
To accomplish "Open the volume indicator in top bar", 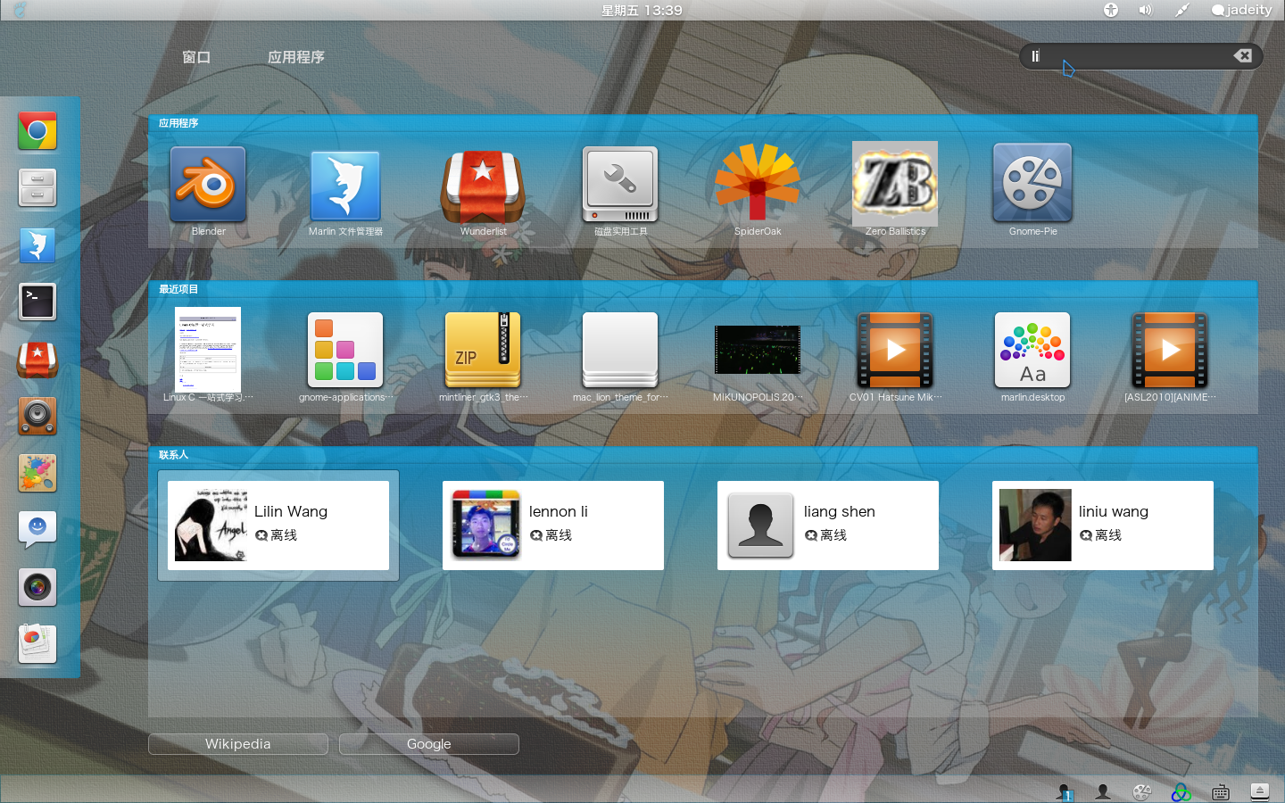I will [1146, 10].
